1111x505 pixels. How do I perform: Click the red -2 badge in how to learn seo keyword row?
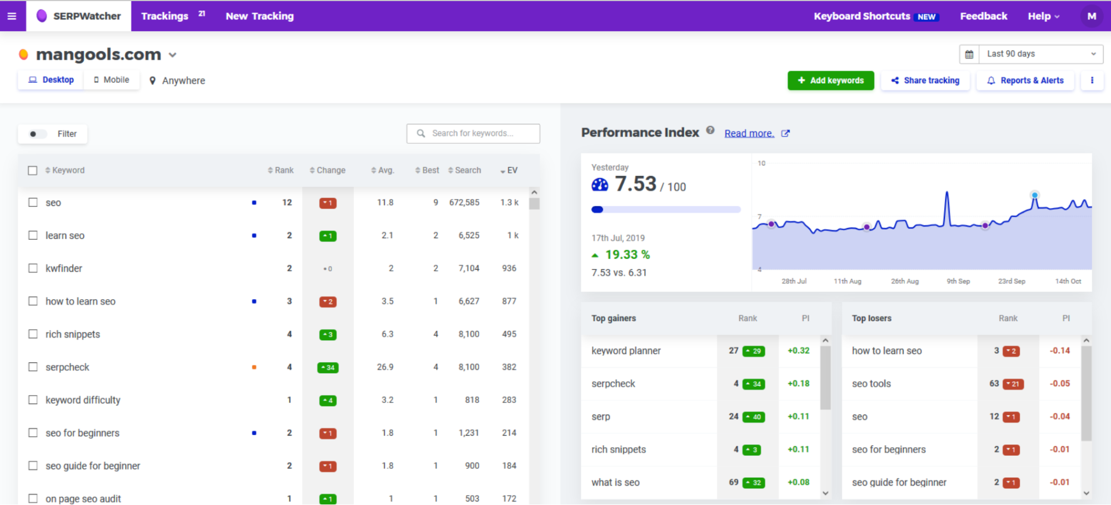click(328, 302)
